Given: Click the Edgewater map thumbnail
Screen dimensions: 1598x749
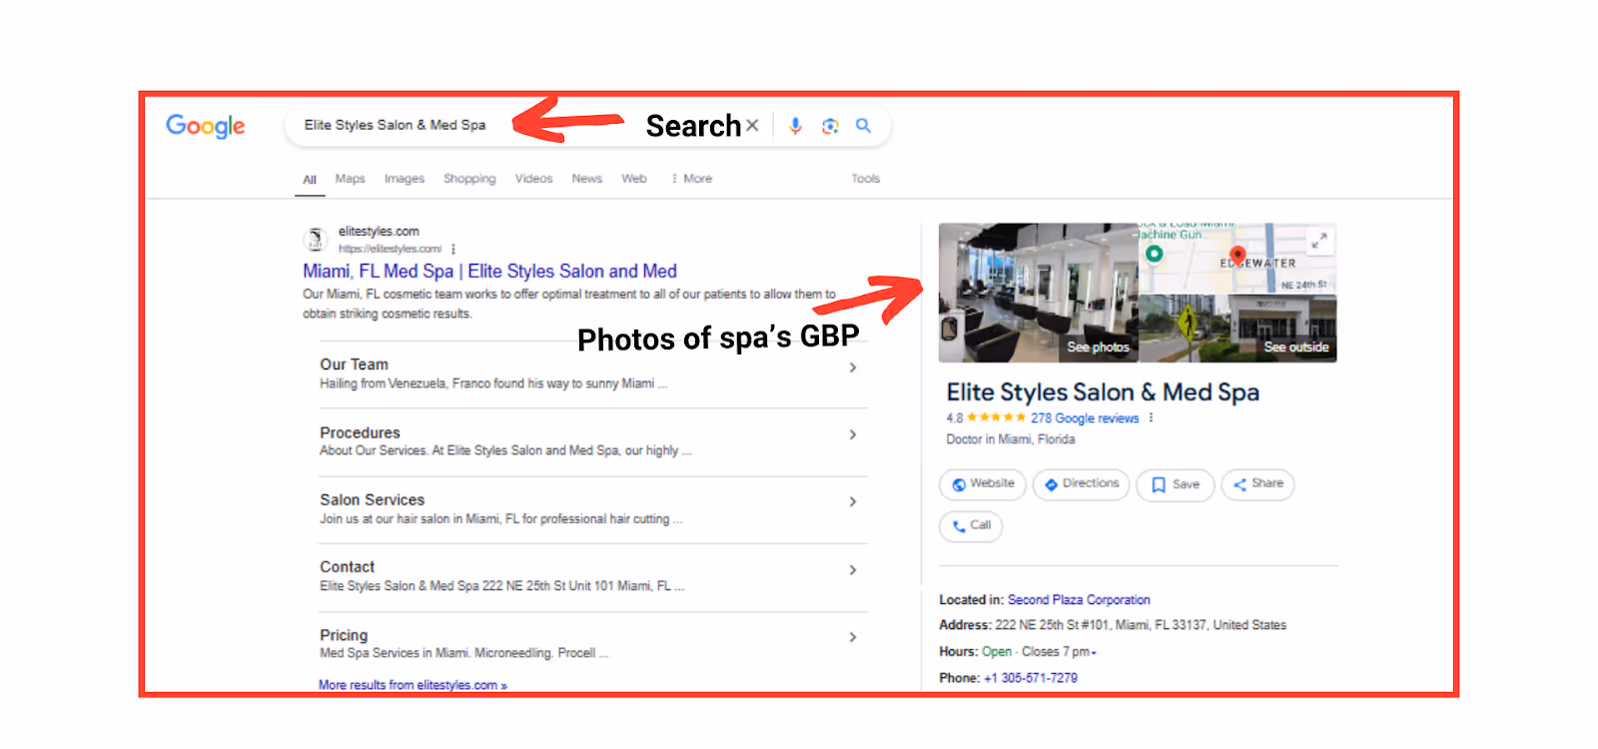Looking at the screenshot, I should pos(1238,258).
